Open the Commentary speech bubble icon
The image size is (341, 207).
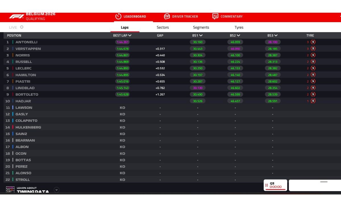[x=215, y=16]
